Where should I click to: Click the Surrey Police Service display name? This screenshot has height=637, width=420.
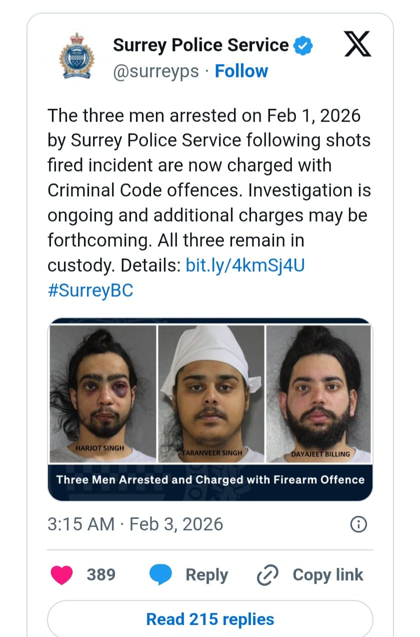click(201, 45)
